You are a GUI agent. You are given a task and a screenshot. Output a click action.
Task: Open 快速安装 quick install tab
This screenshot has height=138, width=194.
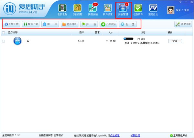[x=93, y=10]
